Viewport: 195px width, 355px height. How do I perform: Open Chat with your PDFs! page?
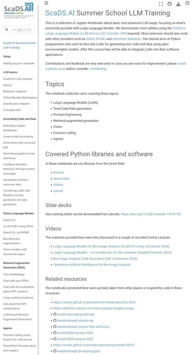click(x=16, y=281)
